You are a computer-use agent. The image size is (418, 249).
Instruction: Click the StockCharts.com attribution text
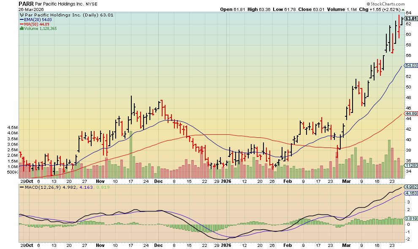click(x=385, y=4)
